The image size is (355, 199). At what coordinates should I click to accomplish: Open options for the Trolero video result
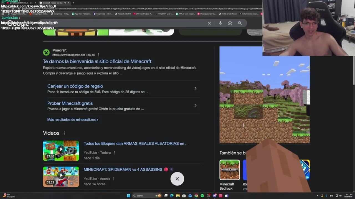tap(114, 153)
